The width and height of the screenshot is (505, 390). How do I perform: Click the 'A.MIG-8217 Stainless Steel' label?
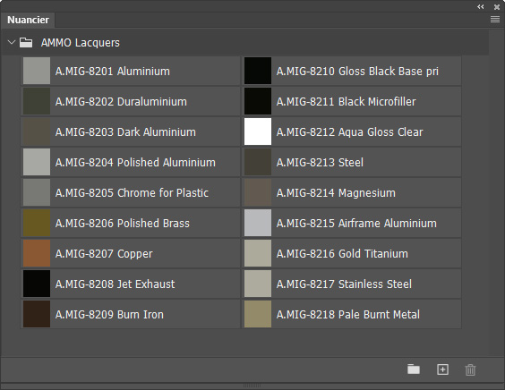344,284
